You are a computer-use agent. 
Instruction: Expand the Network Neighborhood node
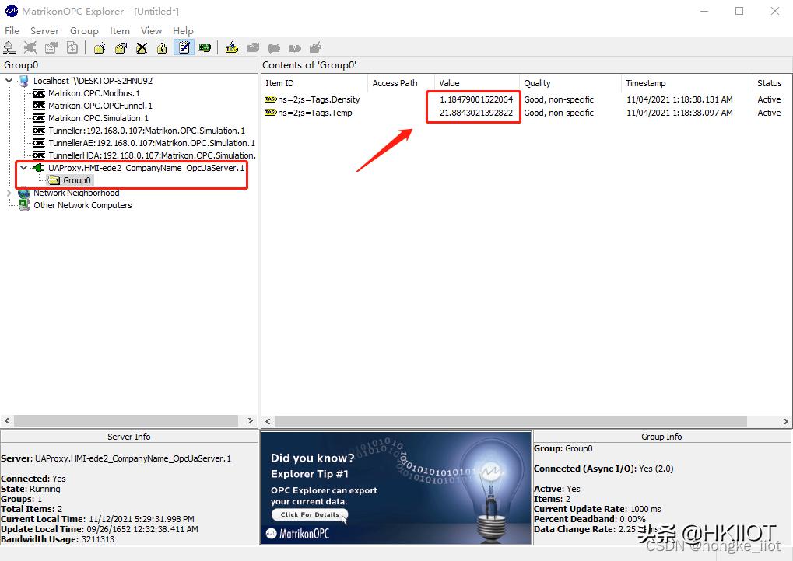click(x=8, y=193)
